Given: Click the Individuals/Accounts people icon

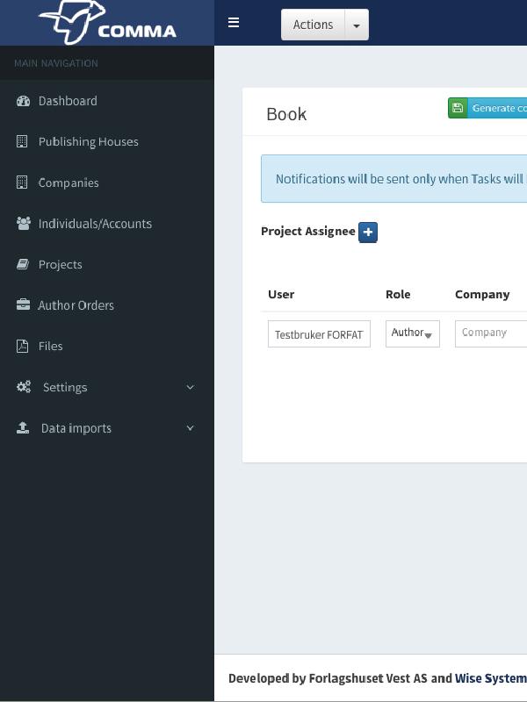Looking at the screenshot, I should 24,223.
